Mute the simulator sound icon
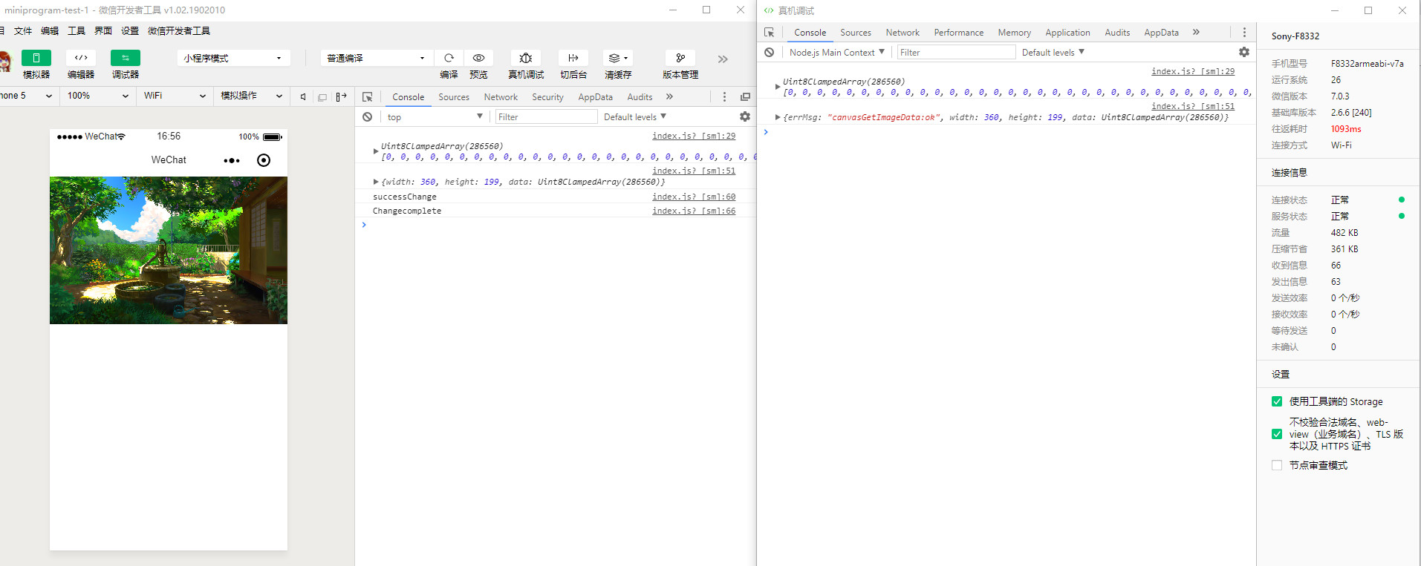Viewport: 1421px width, 566px height. pyautogui.click(x=303, y=96)
